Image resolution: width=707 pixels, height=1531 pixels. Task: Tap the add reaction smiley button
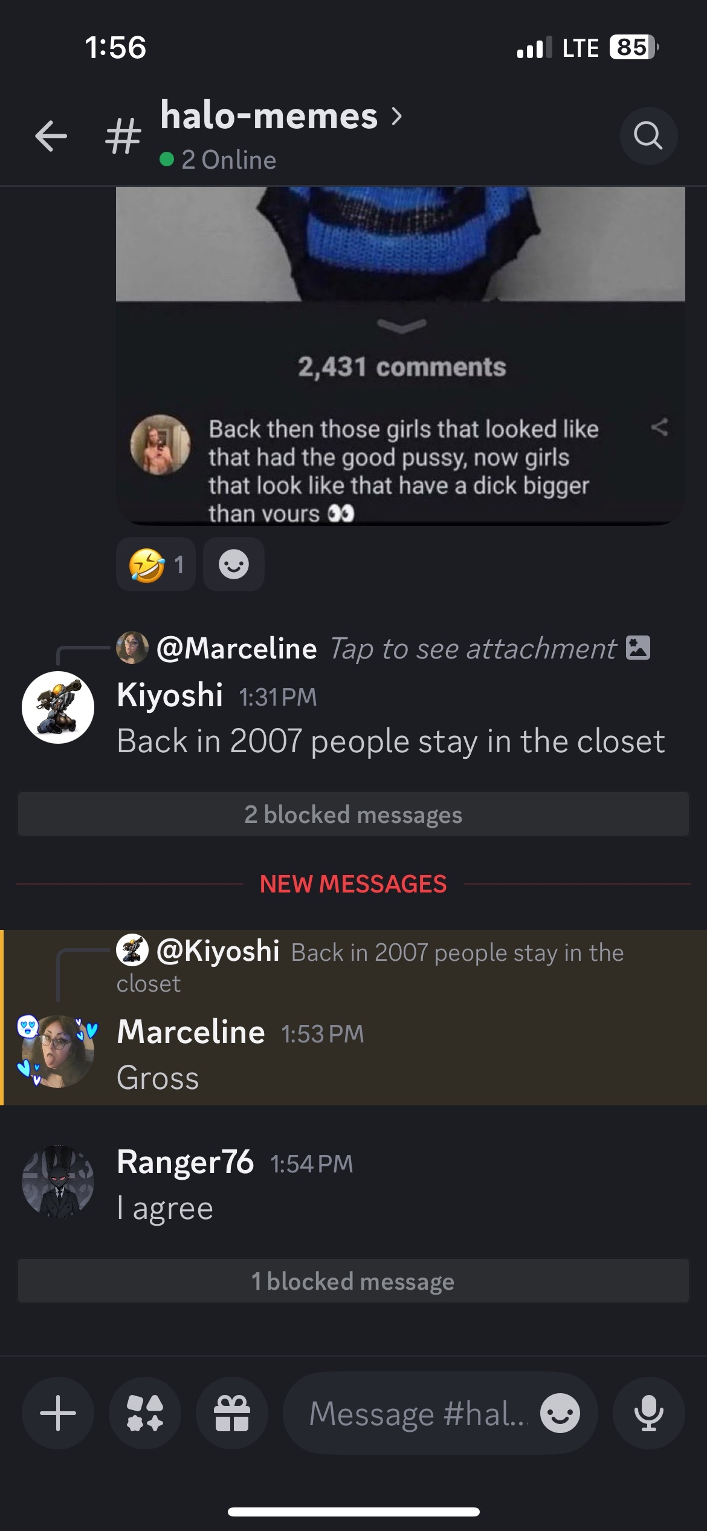(x=234, y=565)
